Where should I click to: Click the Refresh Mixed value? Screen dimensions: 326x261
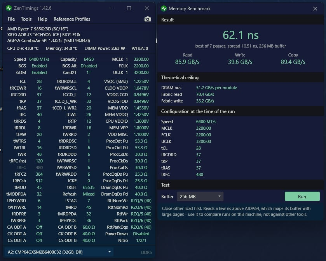(x=89, y=194)
